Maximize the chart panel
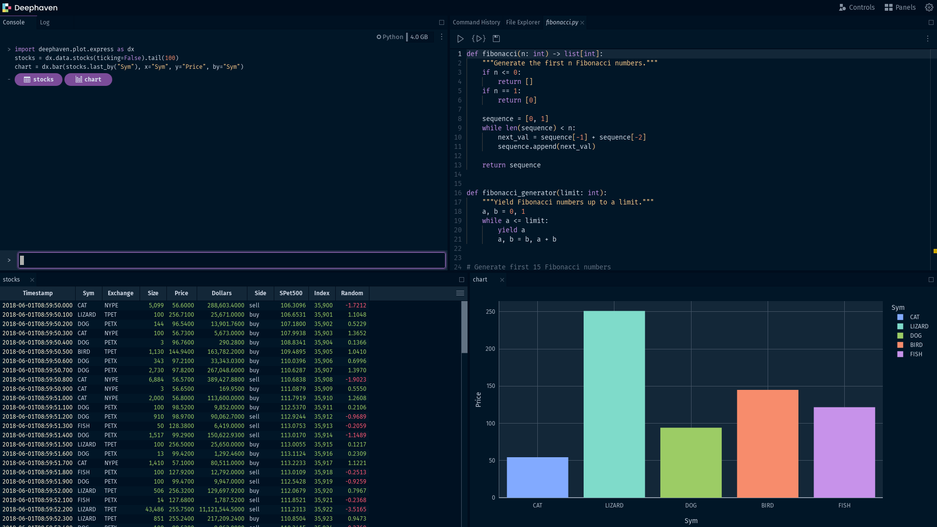 coord(931,280)
